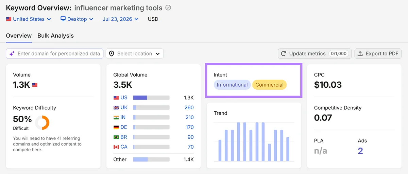
Task: Switch to the Overview tab
Action: (x=19, y=36)
